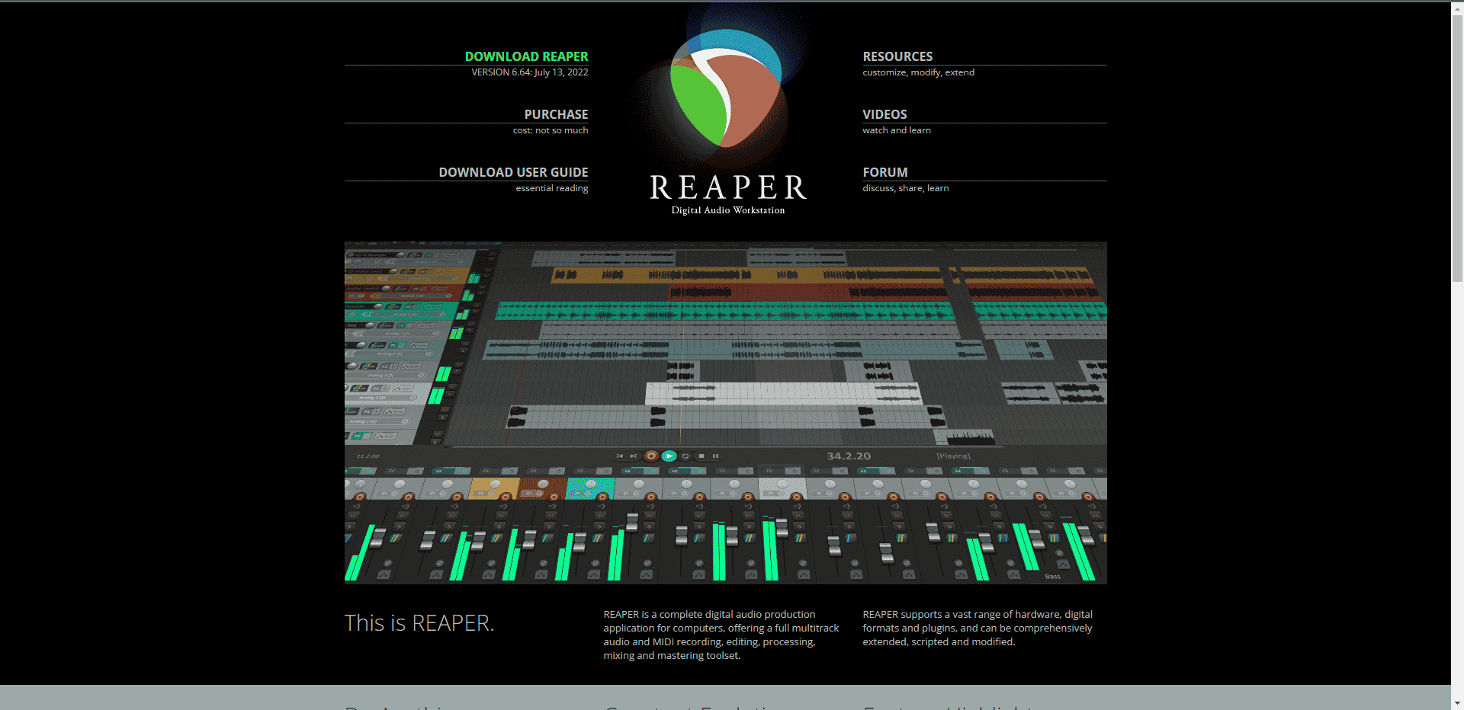Click the large REAPER DAW screenshot image
The width and height of the screenshot is (1464, 710).
pyautogui.click(x=725, y=413)
